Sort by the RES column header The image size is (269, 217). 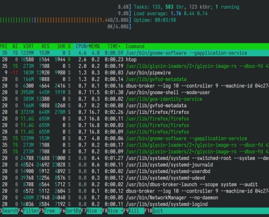[46, 46]
